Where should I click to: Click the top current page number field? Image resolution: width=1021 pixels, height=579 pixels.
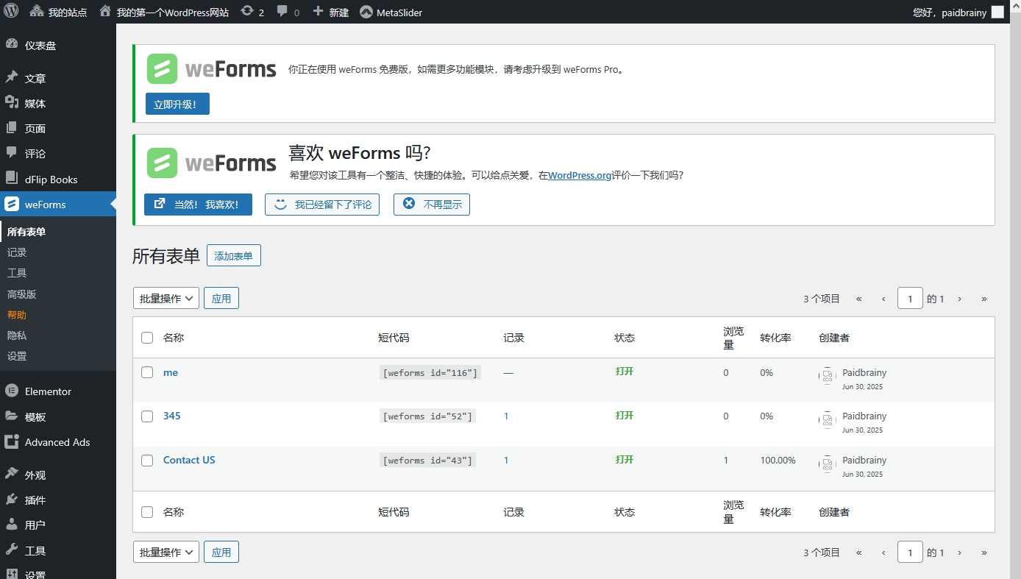coord(910,298)
